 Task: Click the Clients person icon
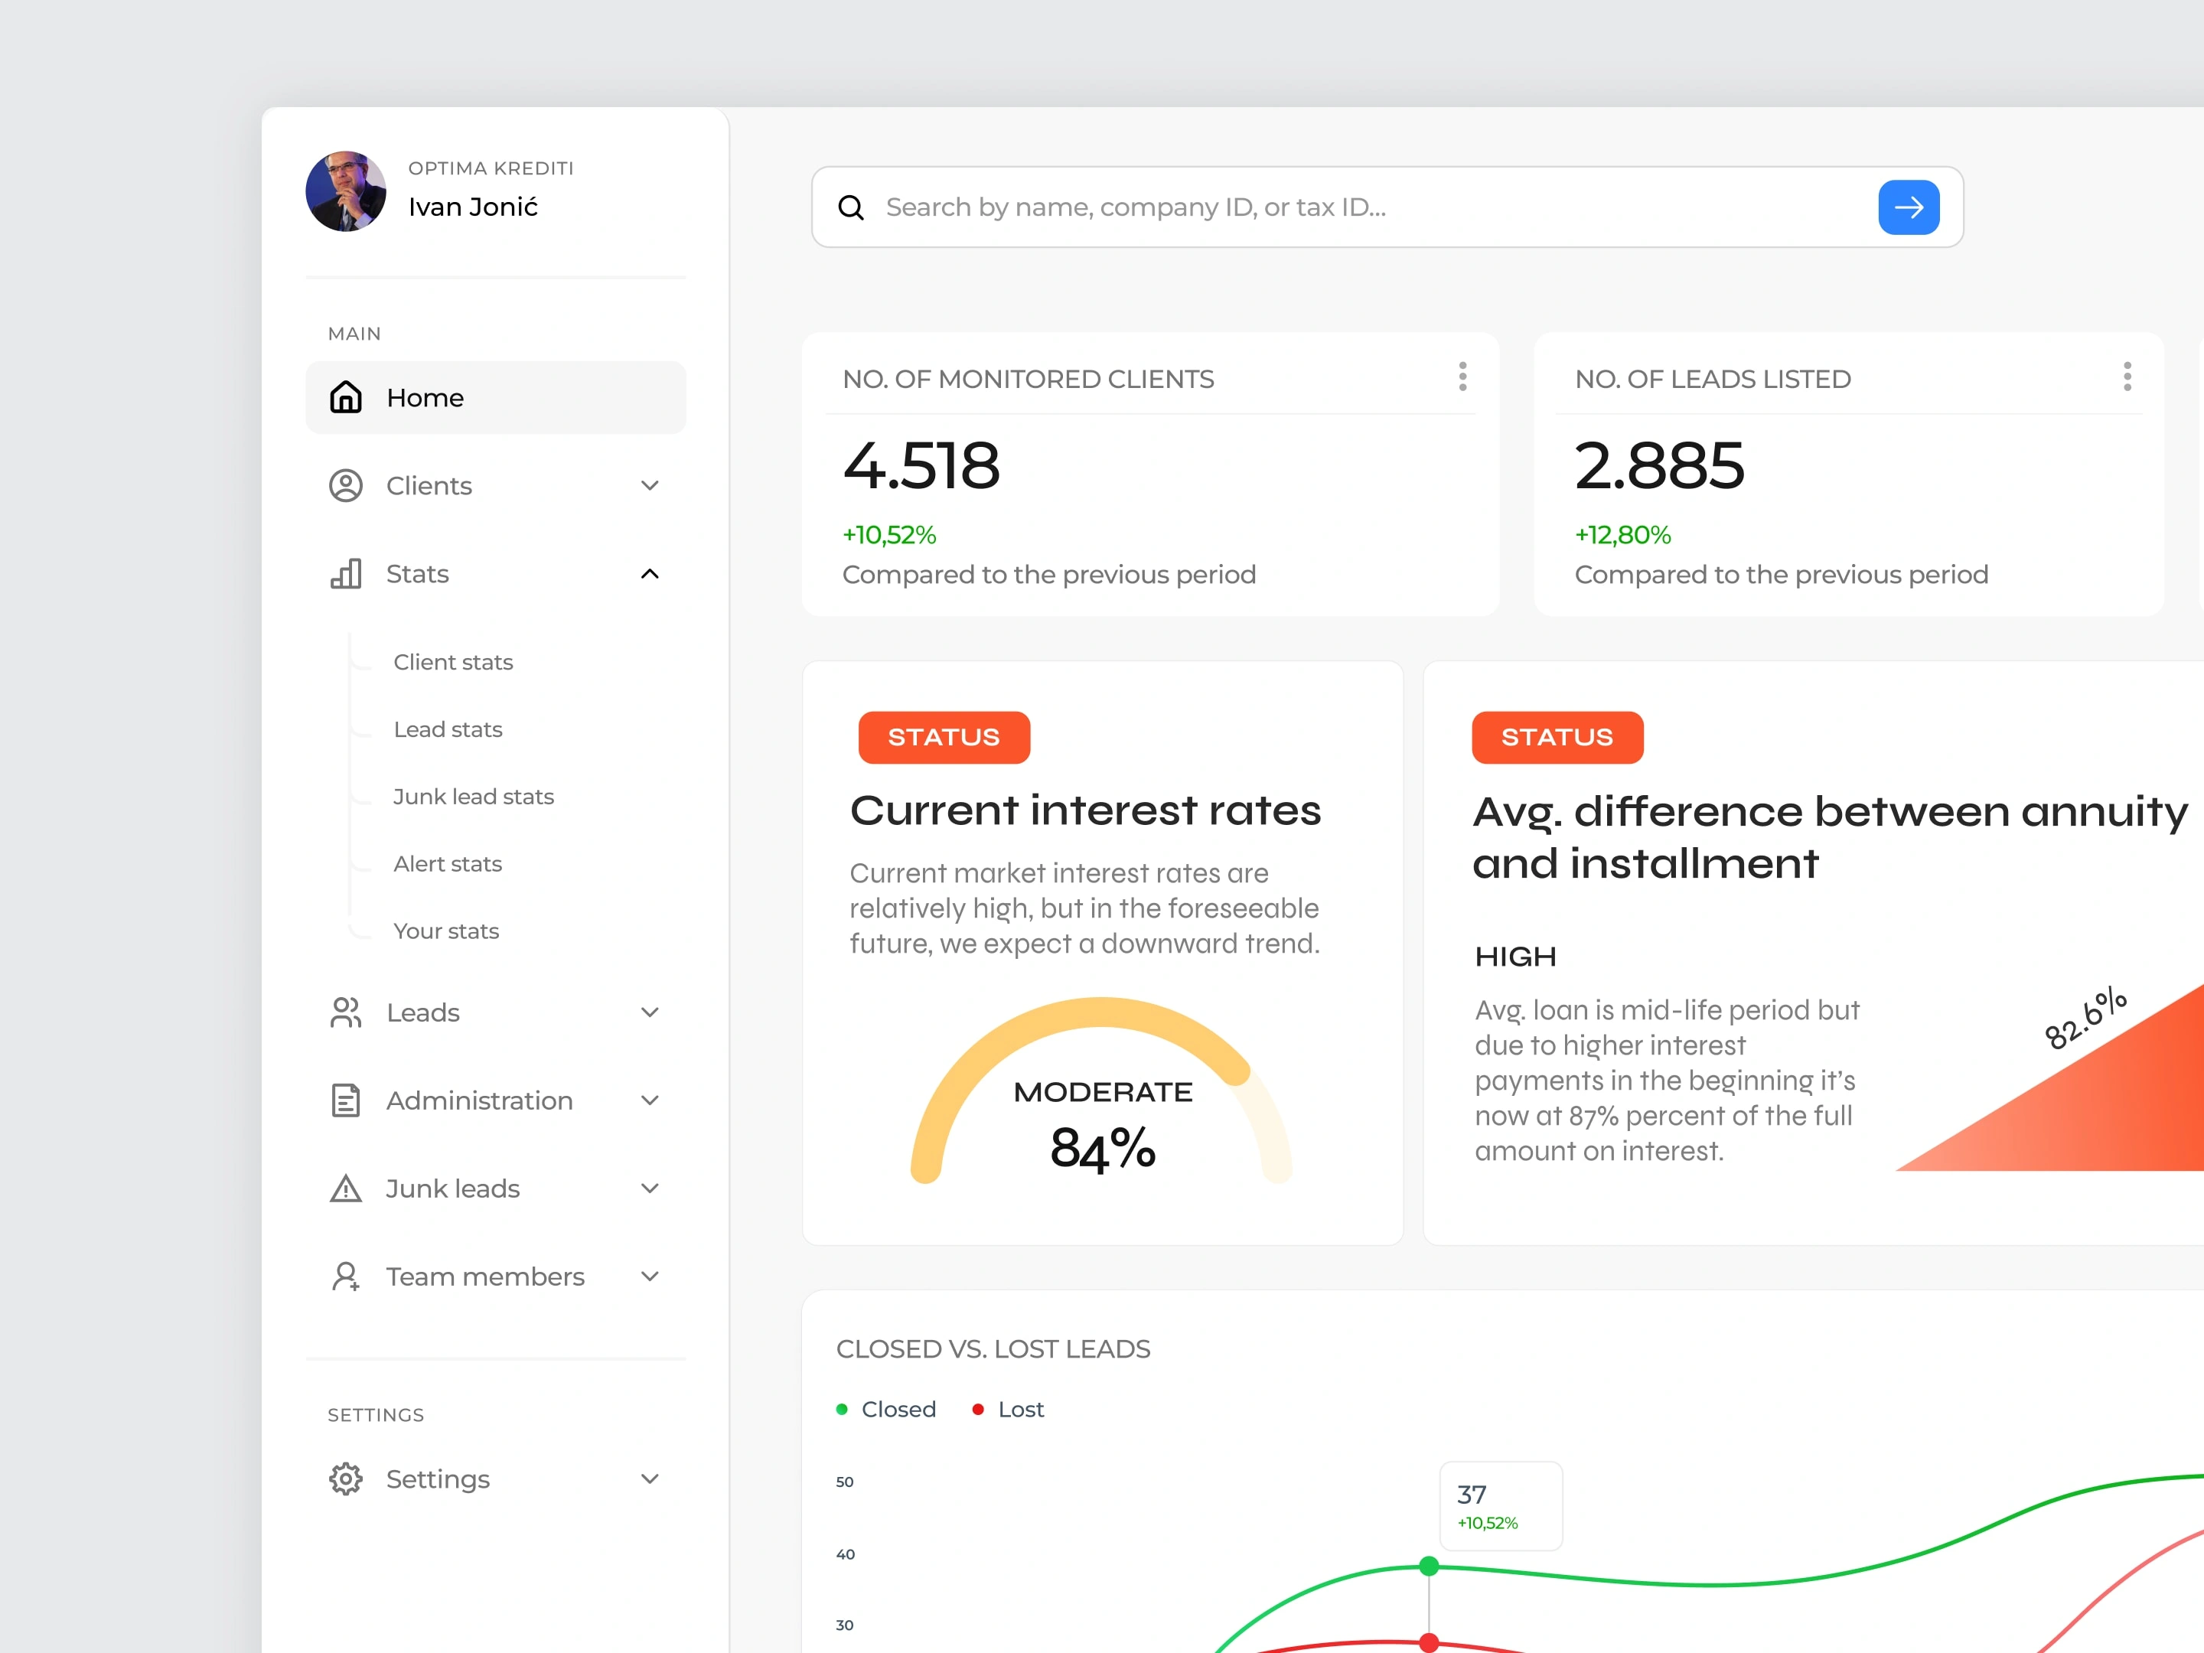pos(346,485)
